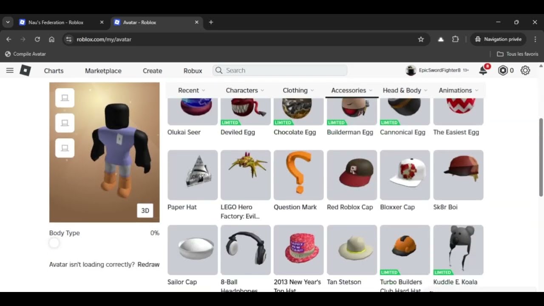Click the Roblox logo home icon
Screen dimensions: 544x306
[x=25, y=71]
